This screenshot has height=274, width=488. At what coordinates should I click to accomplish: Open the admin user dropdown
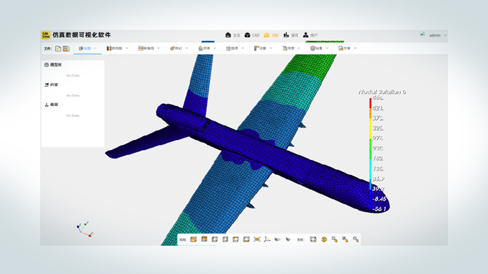435,35
